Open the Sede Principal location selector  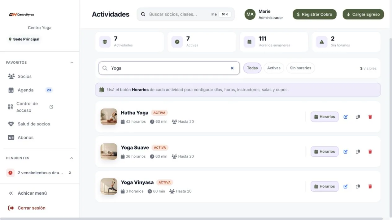coord(24,39)
